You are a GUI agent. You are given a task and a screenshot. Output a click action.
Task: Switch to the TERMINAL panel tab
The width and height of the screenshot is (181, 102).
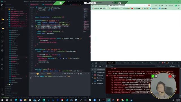click(49, 74)
